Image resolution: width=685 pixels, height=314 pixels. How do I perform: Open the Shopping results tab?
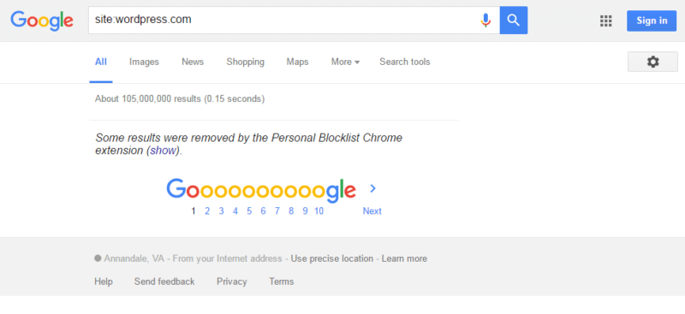tap(245, 62)
